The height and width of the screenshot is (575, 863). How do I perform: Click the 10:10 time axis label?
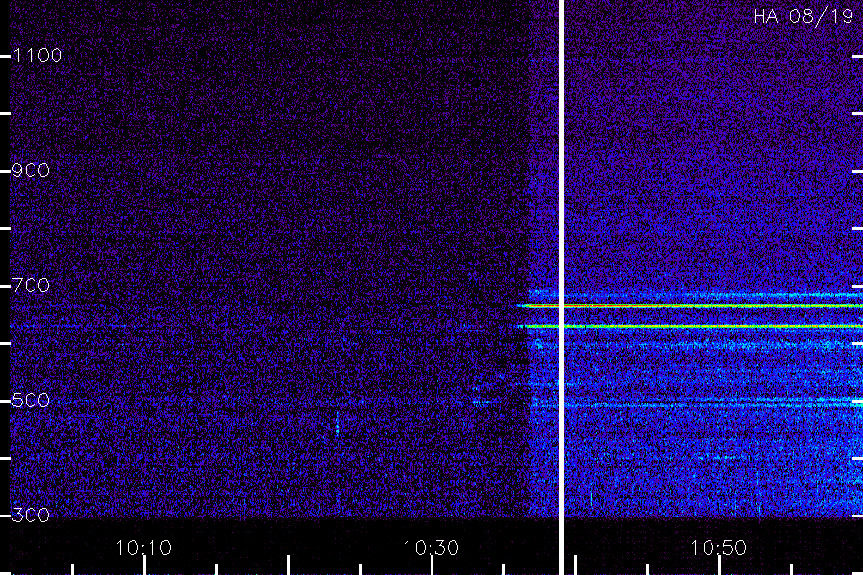click(x=143, y=548)
